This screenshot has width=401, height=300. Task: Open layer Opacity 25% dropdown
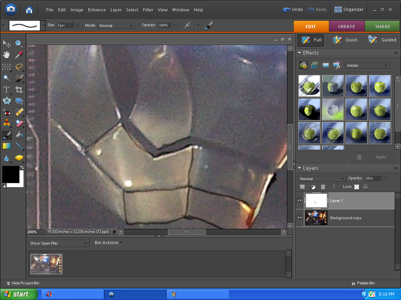(x=384, y=179)
